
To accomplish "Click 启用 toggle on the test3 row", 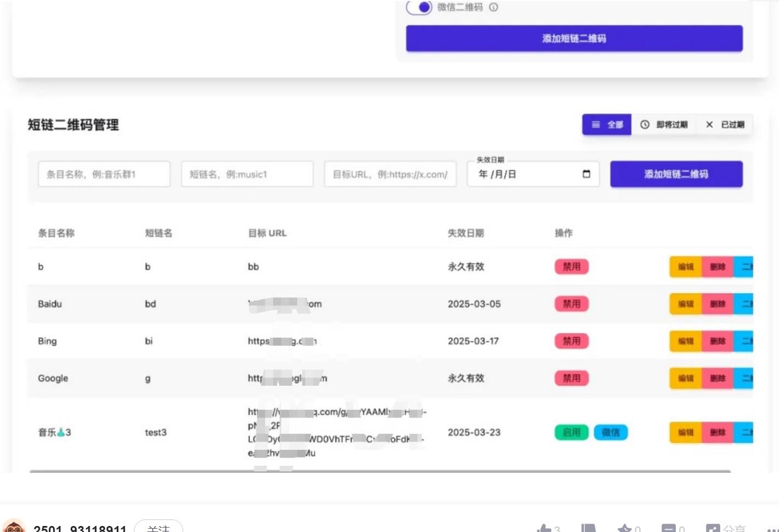I will point(571,432).
